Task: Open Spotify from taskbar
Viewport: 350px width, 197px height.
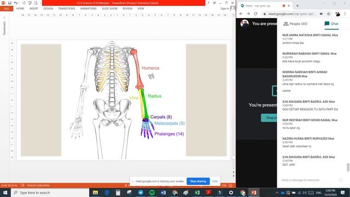Action: tap(152, 193)
